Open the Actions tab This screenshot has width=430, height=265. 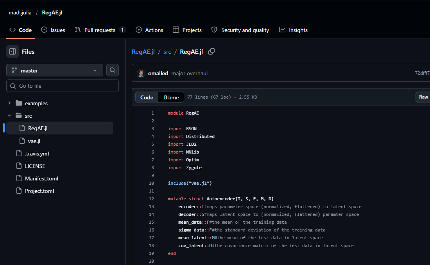coord(149,30)
